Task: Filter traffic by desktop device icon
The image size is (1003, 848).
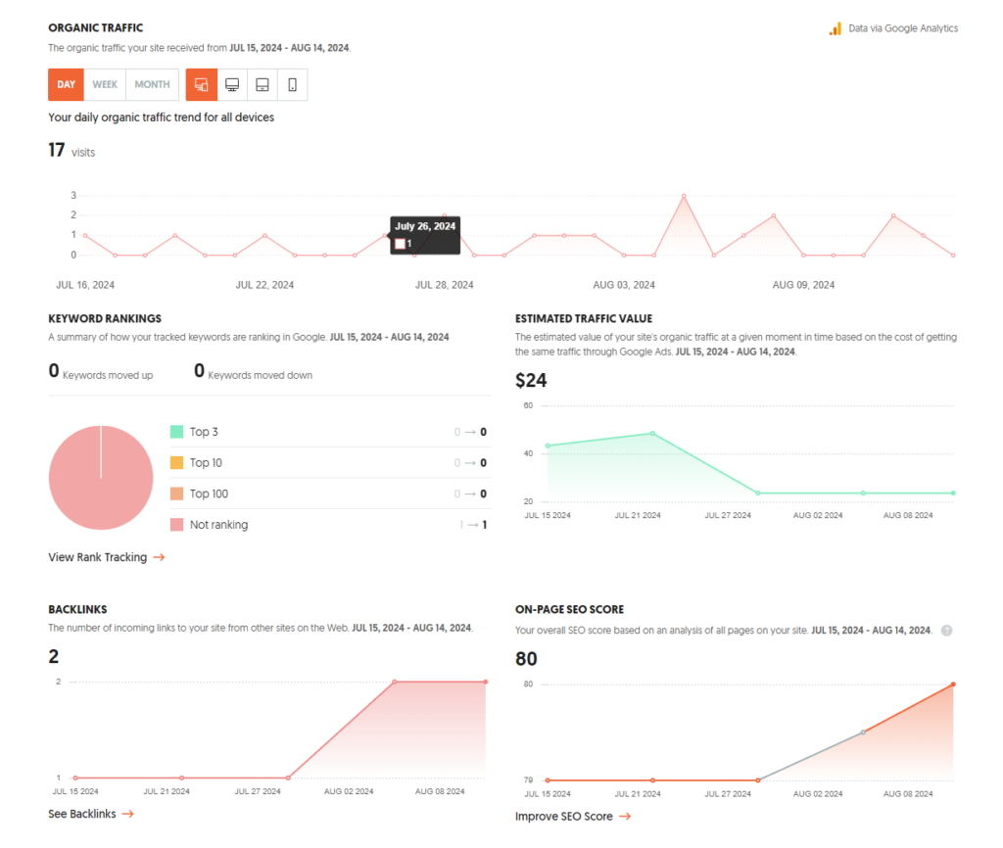Action: click(232, 85)
